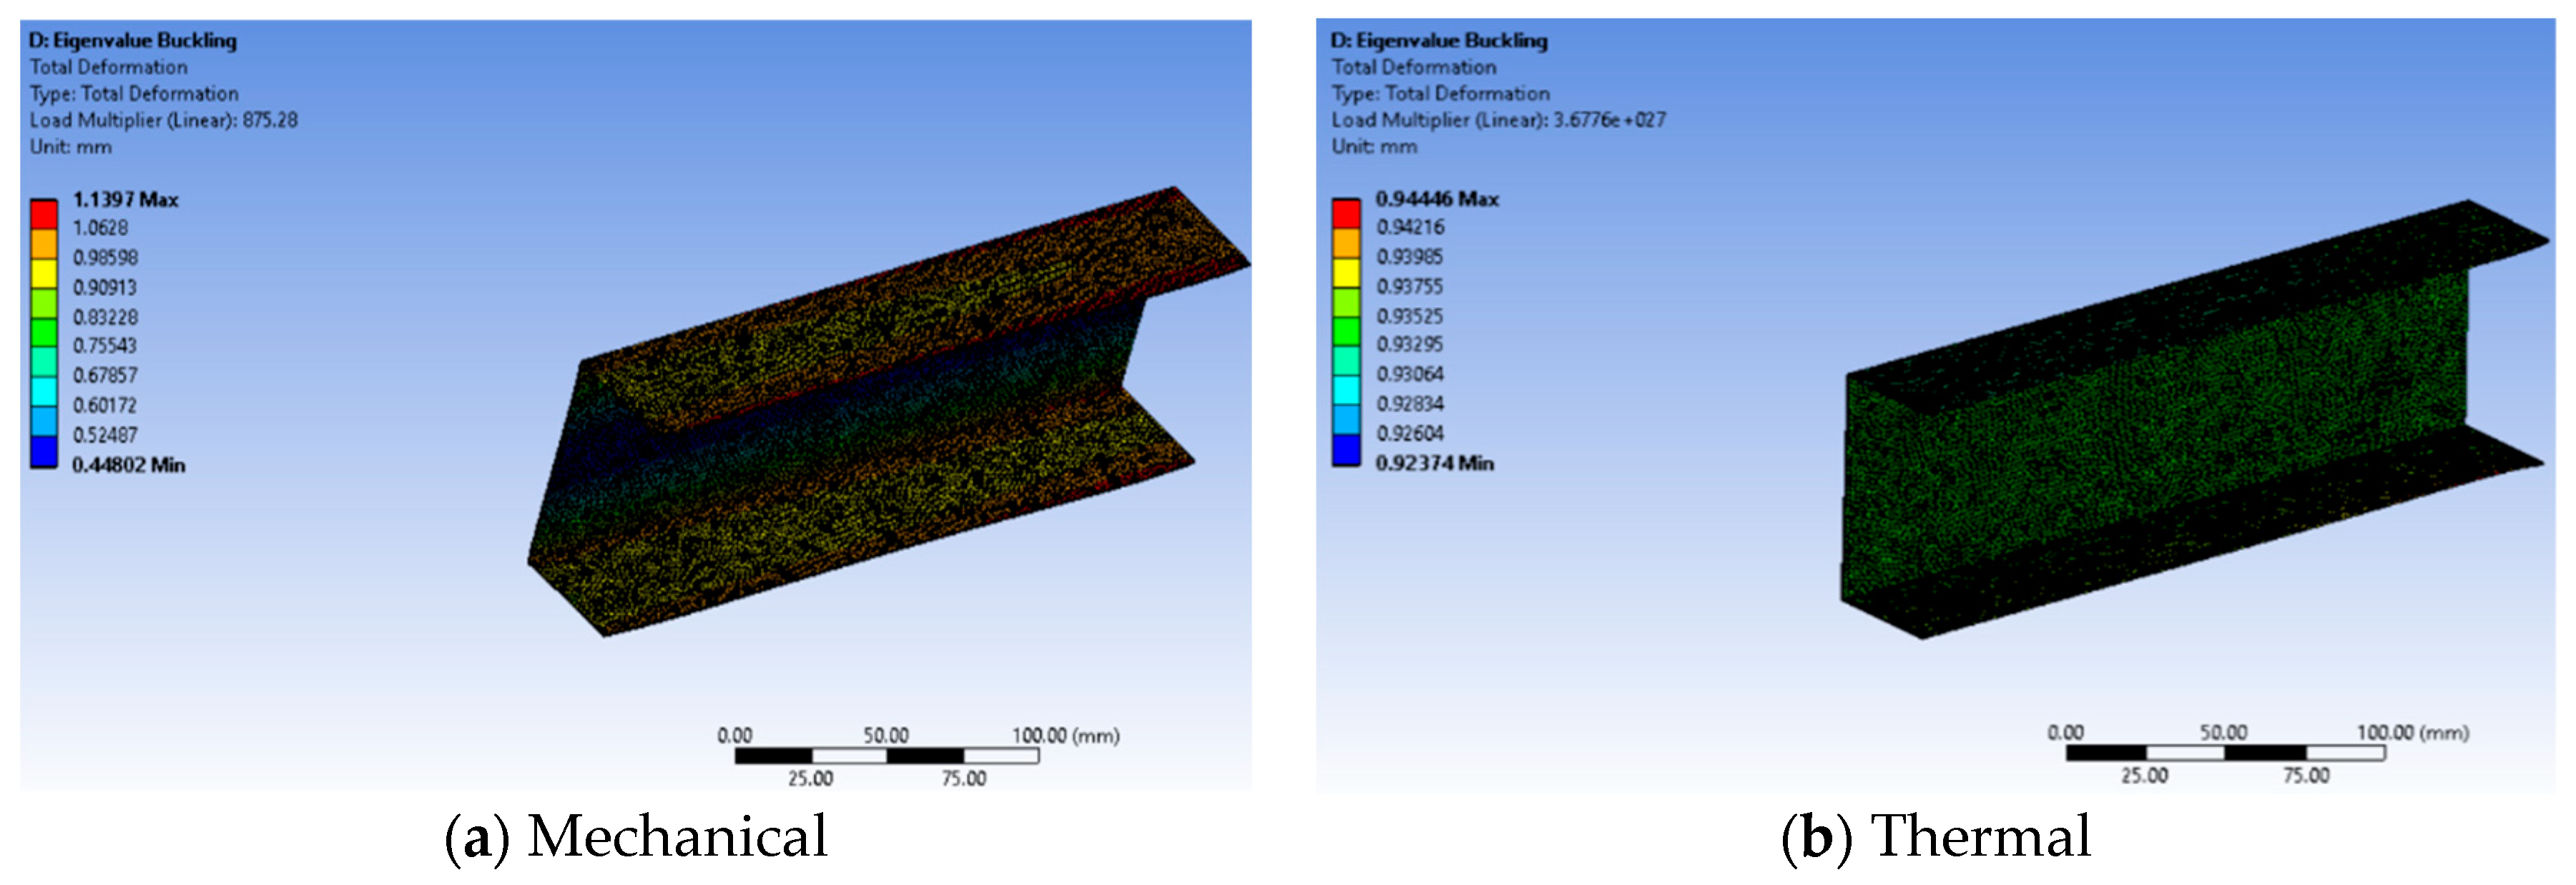Click 'D: Eigenvalue Buckling' title in Mechanical plot
The image size is (2576, 885).
click(133, 41)
